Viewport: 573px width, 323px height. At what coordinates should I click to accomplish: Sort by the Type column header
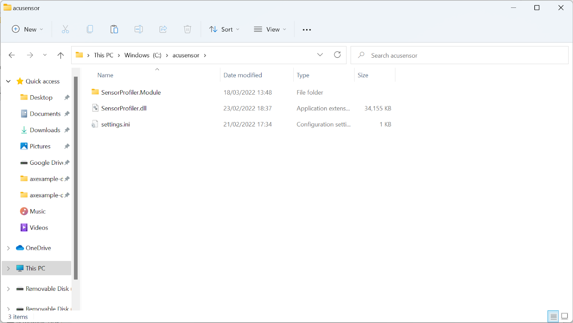point(303,75)
